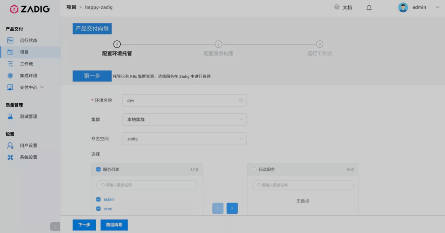Click step 3 运行工作流 marker
445x233 pixels.
(320, 44)
